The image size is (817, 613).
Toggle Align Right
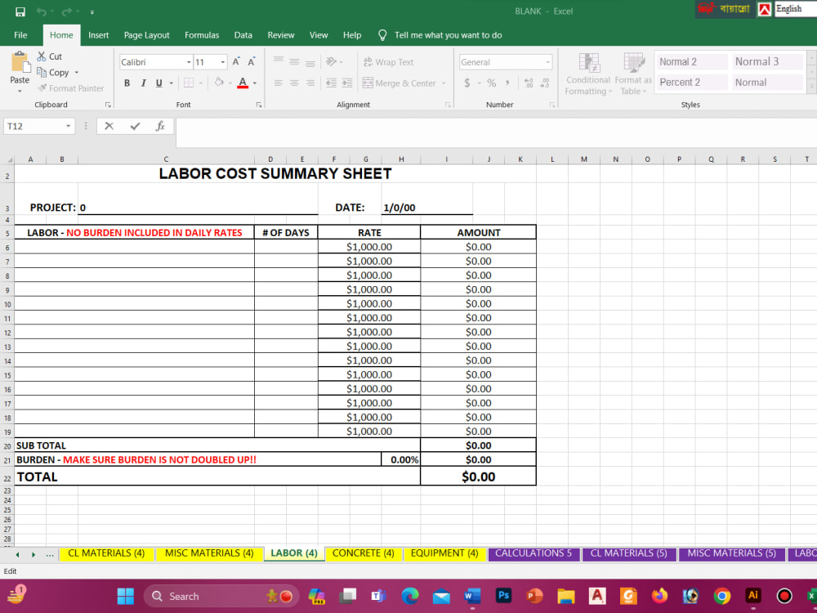pyautogui.click(x=310, y=83)
